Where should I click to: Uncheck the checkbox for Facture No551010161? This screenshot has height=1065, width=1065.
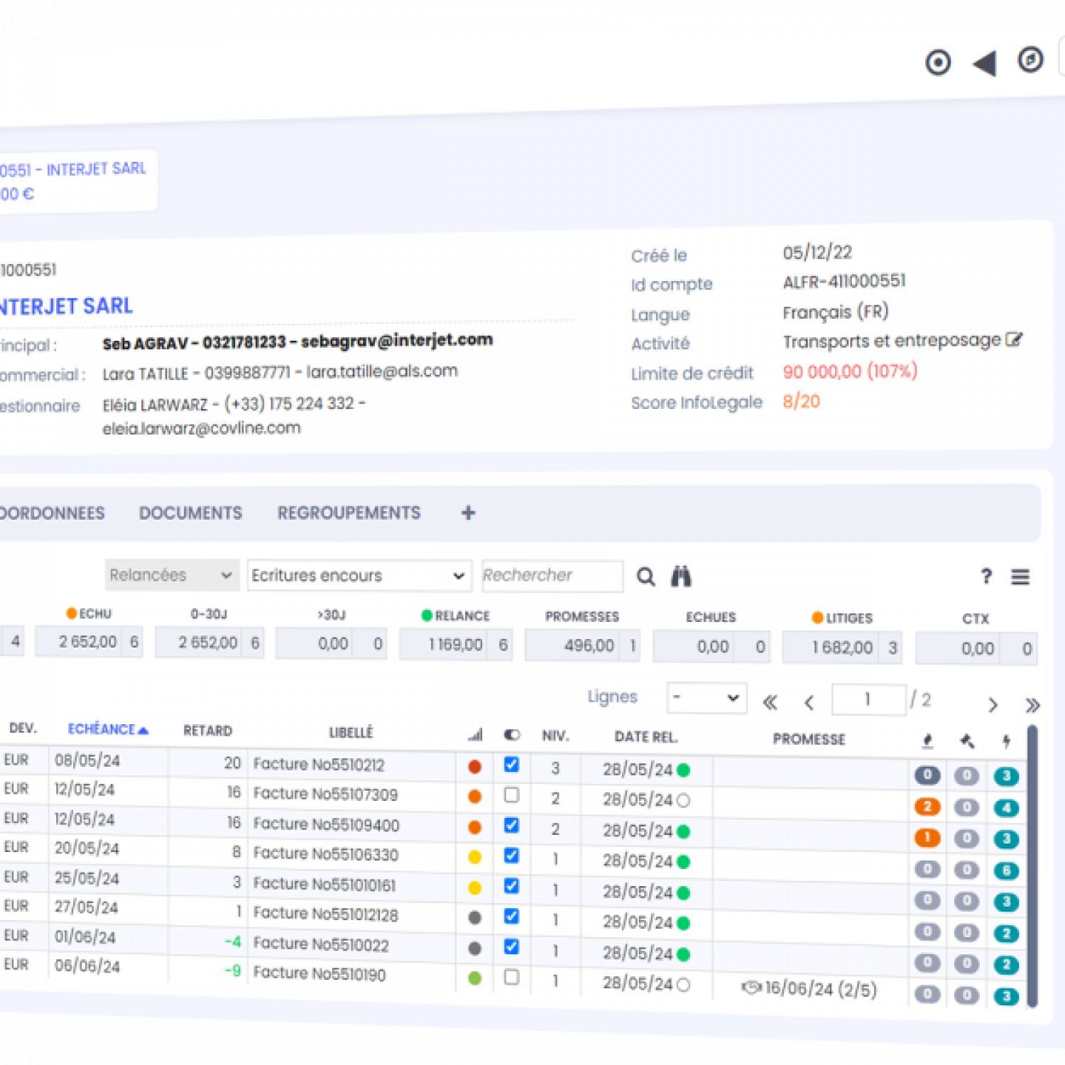[x=511, y=886]
